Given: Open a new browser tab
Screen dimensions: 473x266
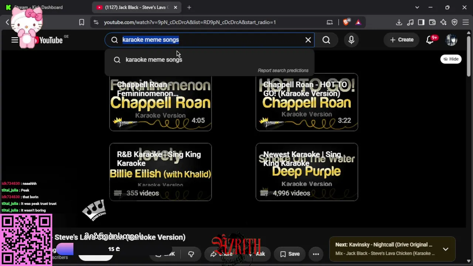Looking at the screenshot, I should pos(189,7).
